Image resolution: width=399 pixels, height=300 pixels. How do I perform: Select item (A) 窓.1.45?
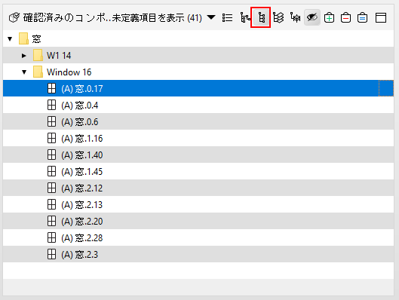click(198, 171)
